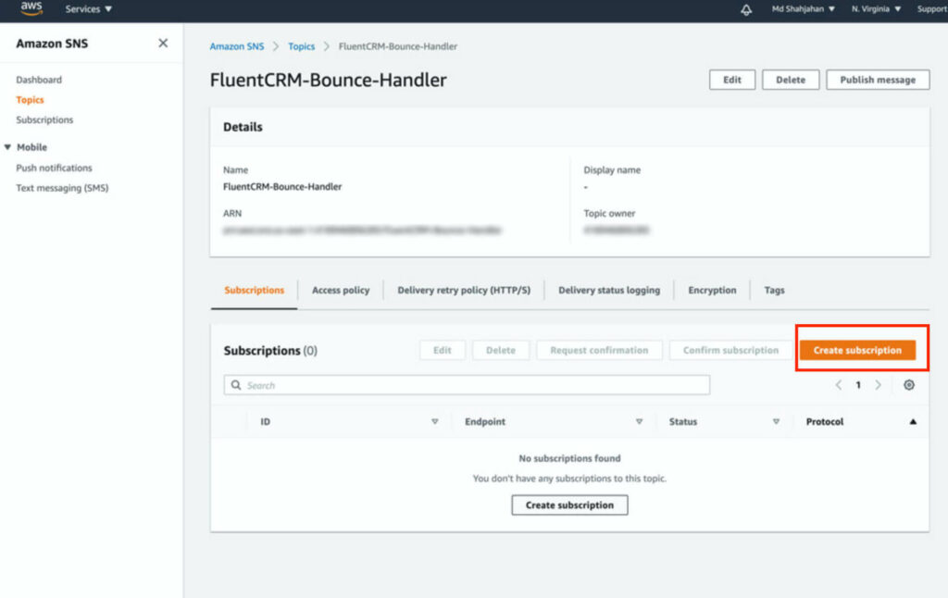Open the AWS home logo
This screenshot has height=598, width=948.
tap(31, 8)
